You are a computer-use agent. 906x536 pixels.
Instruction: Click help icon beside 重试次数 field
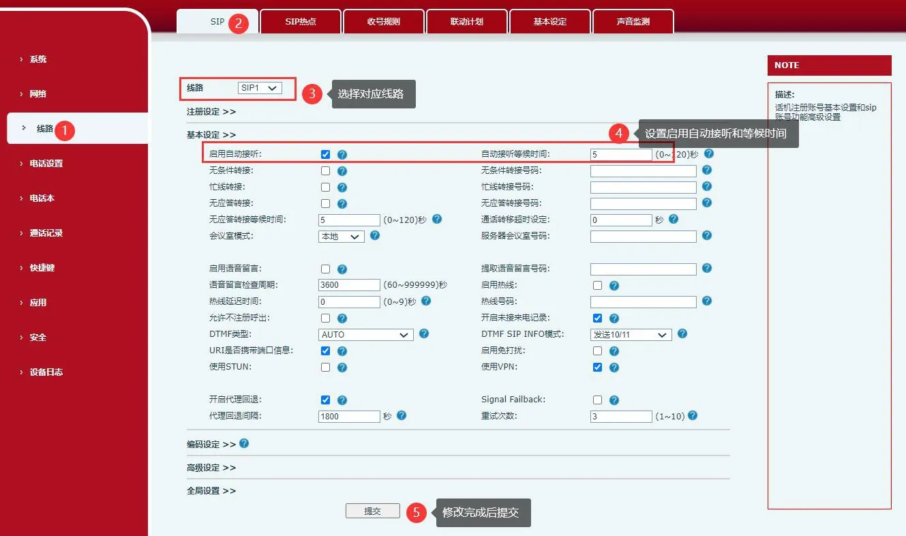[x=693, y=415]
